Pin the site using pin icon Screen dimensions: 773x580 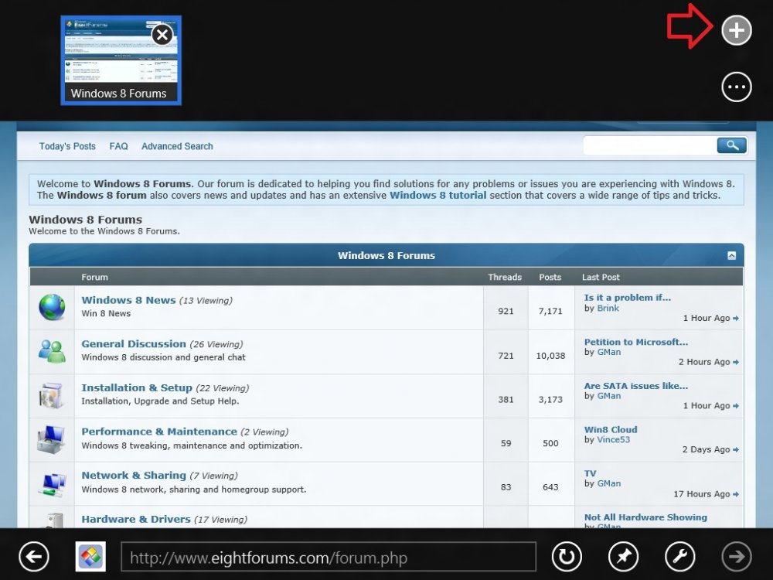pyautogui.click(x=623, y=557)
